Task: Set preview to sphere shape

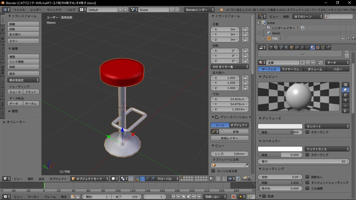Action: [x=345, y=90]
